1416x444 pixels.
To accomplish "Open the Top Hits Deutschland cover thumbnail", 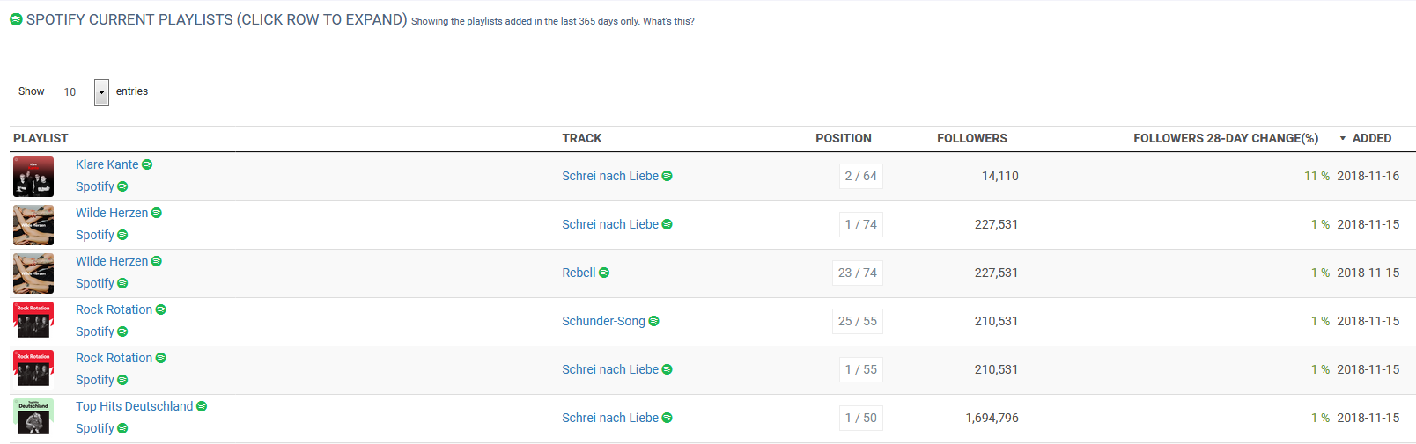I will coord(33,417).
